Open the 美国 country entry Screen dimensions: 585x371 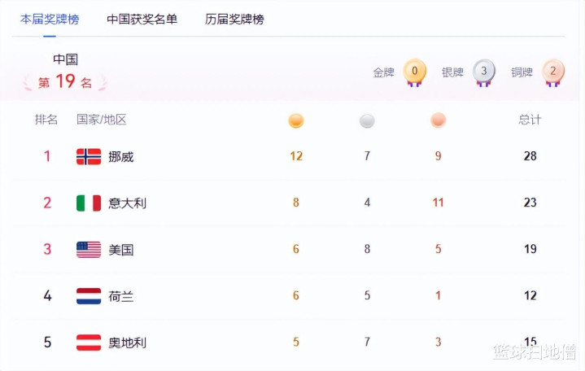click(120, 250)
